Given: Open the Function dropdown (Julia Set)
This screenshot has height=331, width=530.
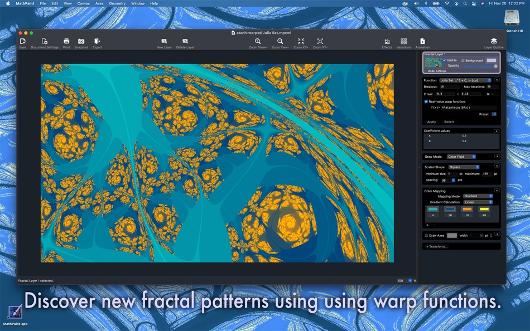Looking at the screenshot, I should pyautogui.click(x=465, y=80).
